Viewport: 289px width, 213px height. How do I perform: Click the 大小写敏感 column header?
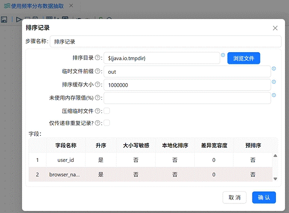pos(136,145)
